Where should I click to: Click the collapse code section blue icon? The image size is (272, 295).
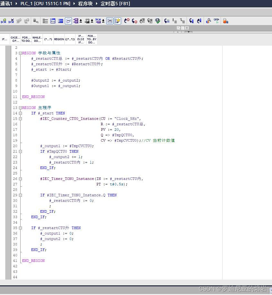tap(60, 21)
